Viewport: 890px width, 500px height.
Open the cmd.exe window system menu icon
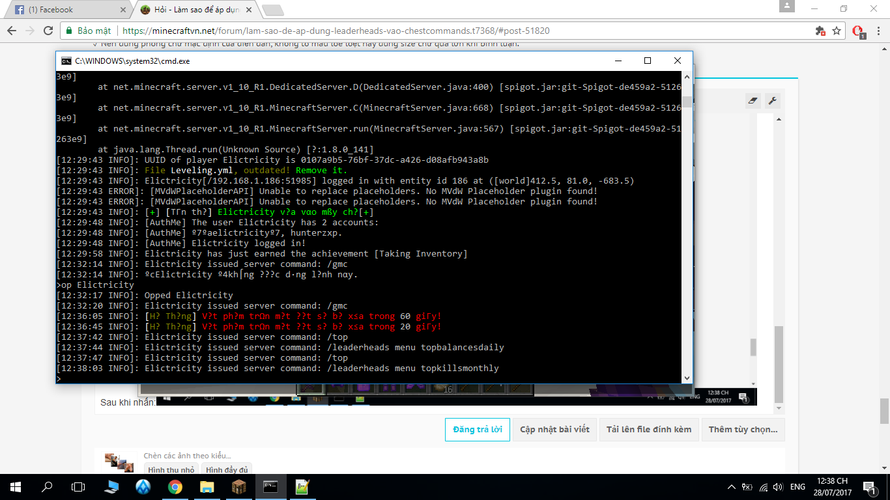point(66,61)
